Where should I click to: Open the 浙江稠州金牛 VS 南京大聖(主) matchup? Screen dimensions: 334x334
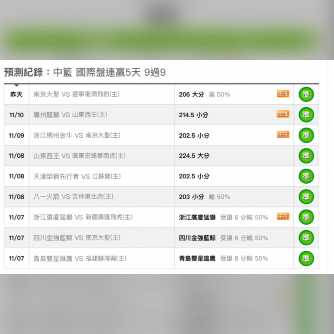pos(77,135)
